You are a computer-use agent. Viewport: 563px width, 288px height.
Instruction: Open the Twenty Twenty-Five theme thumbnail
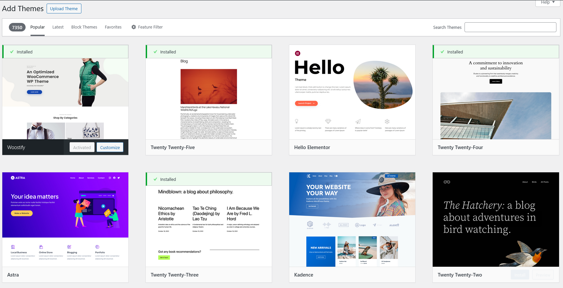click(209, 99)
